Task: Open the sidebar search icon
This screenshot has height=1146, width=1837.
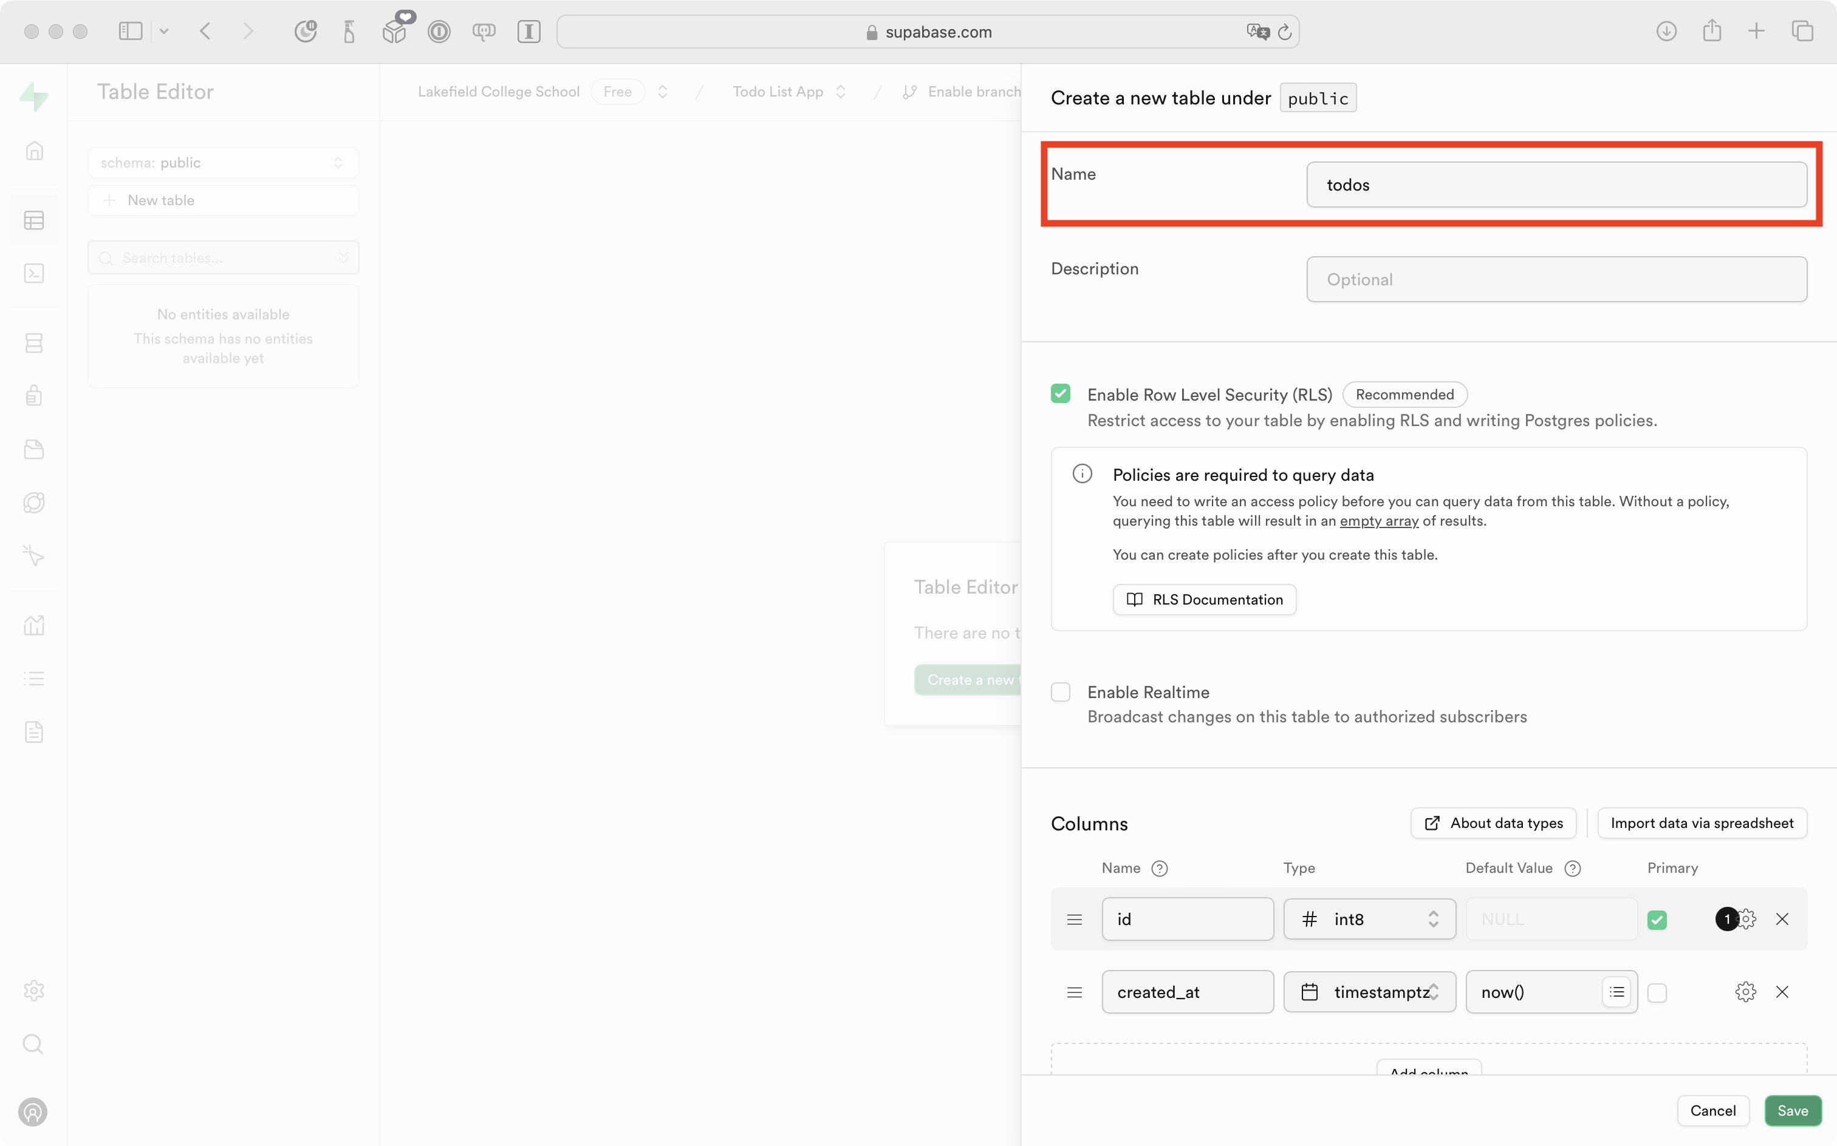Action: [34, 1043]
